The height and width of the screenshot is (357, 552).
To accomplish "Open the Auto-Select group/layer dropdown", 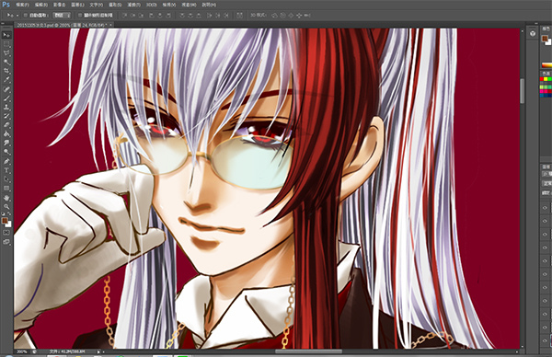I will coord(62,15).
